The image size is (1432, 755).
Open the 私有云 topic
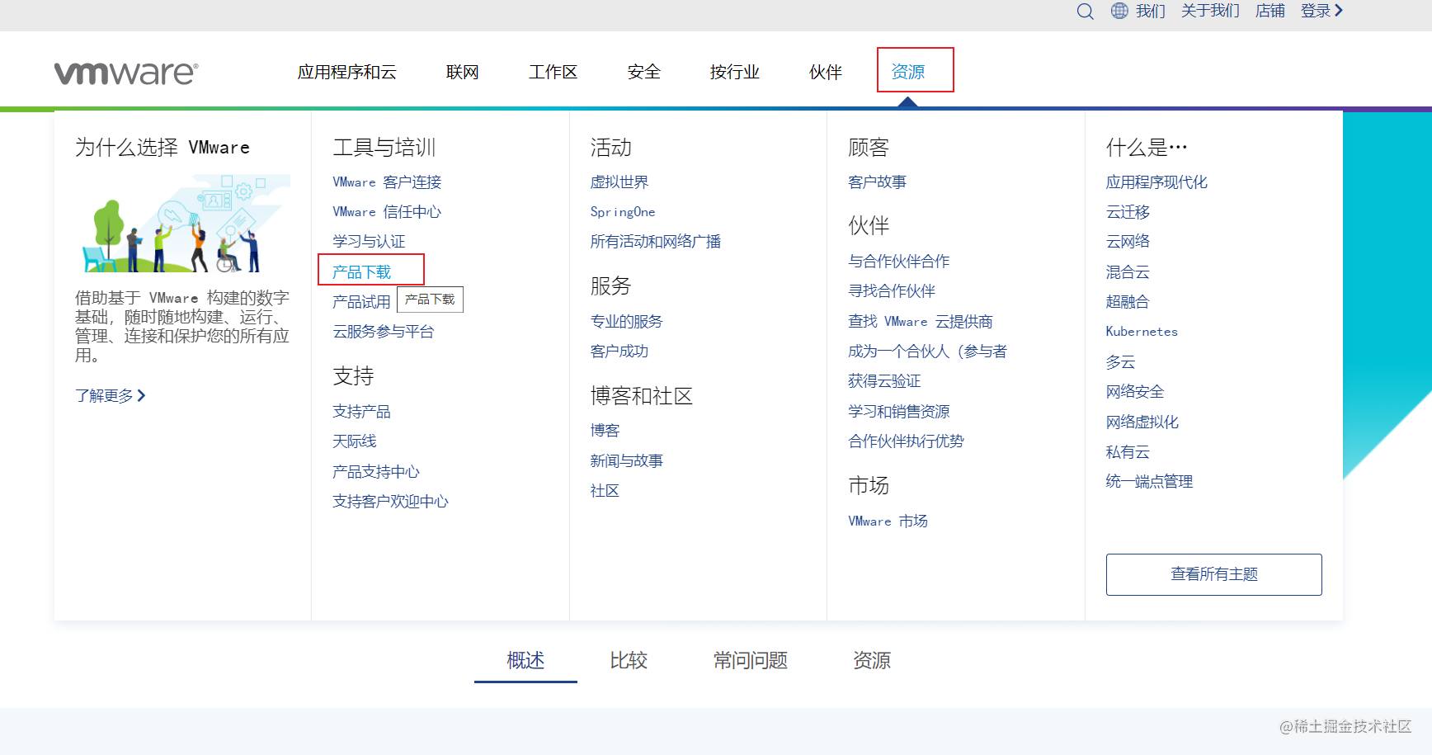click(x=1128, y=452)
